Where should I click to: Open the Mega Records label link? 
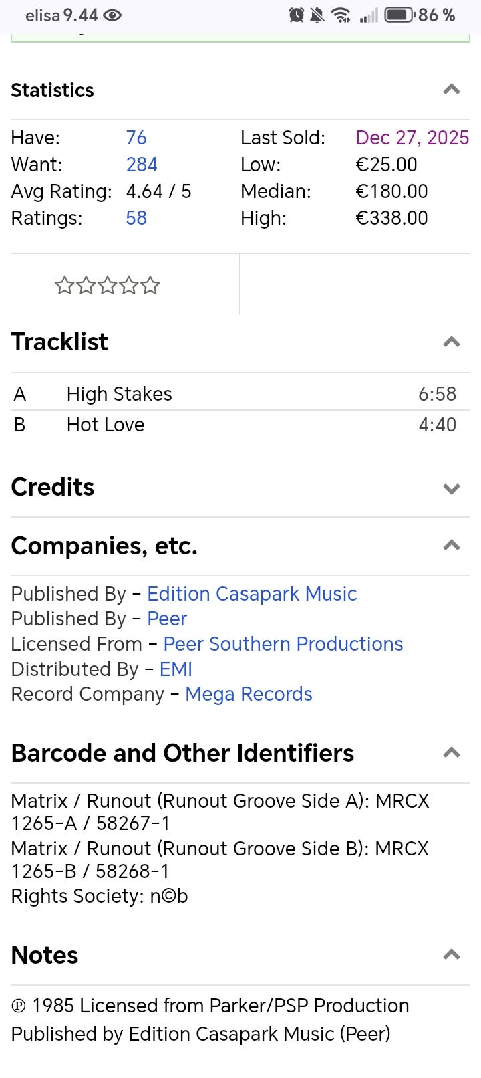pyautogui.click(x=249, y=694)
